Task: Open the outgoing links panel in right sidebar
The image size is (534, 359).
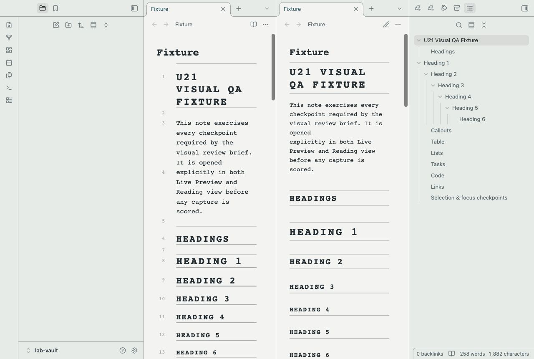Action: [431, 8]
